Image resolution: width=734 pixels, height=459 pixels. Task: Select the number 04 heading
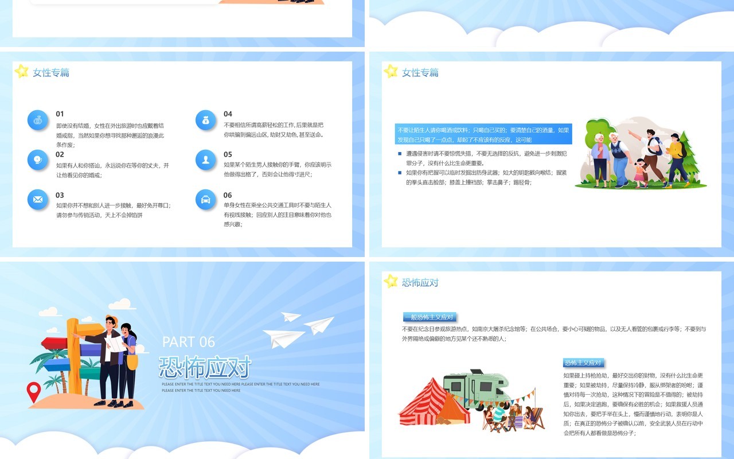[228, 114]
